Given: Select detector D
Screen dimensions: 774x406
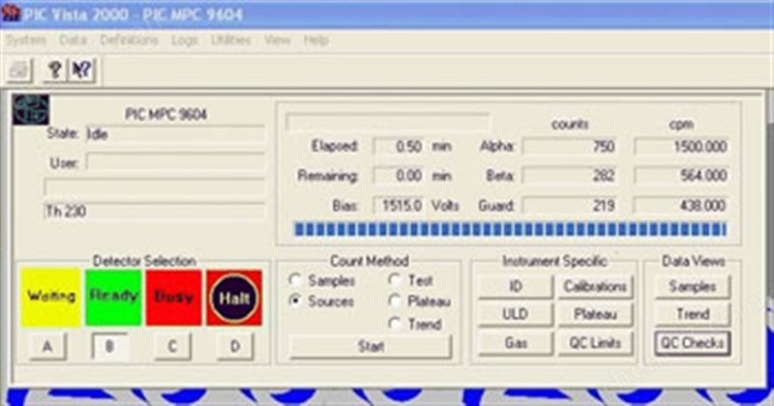Looking at the screenshot, I should pos(235,346).
